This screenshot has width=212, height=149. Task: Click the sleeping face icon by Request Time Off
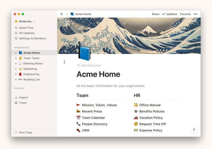(136, 124)
